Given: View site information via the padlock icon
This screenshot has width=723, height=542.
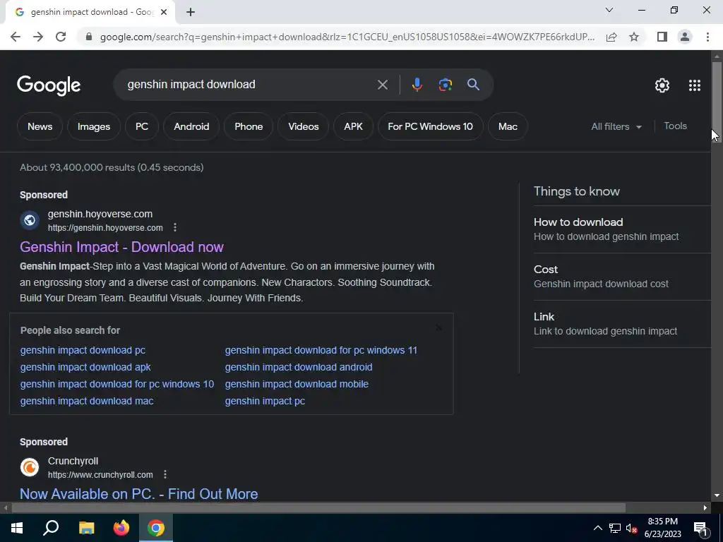Looking at the screenshot, I should point(89,37).
